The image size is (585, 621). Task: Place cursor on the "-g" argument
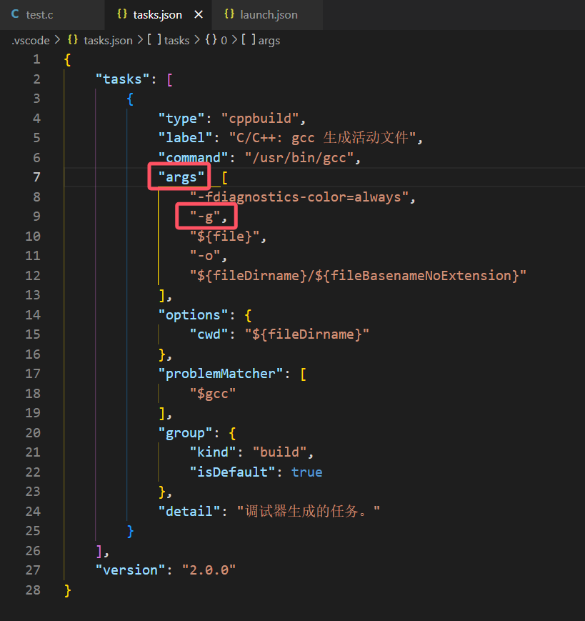206,217
